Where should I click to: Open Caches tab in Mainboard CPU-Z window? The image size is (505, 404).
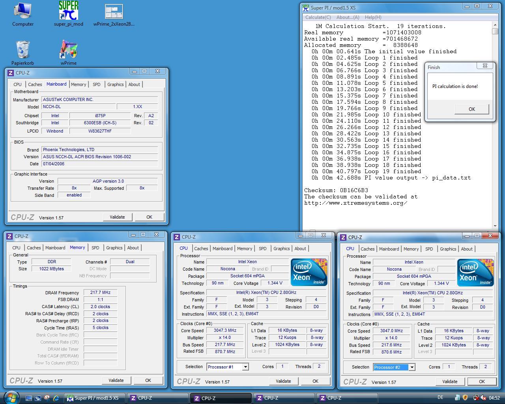35,84
